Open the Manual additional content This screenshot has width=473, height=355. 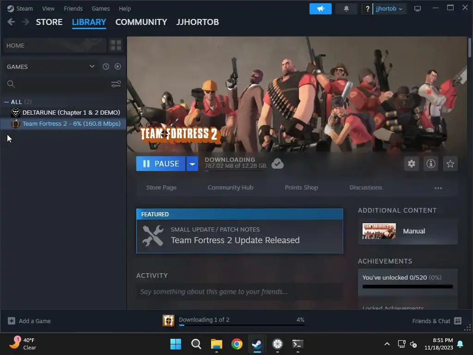tap(407, 231)
